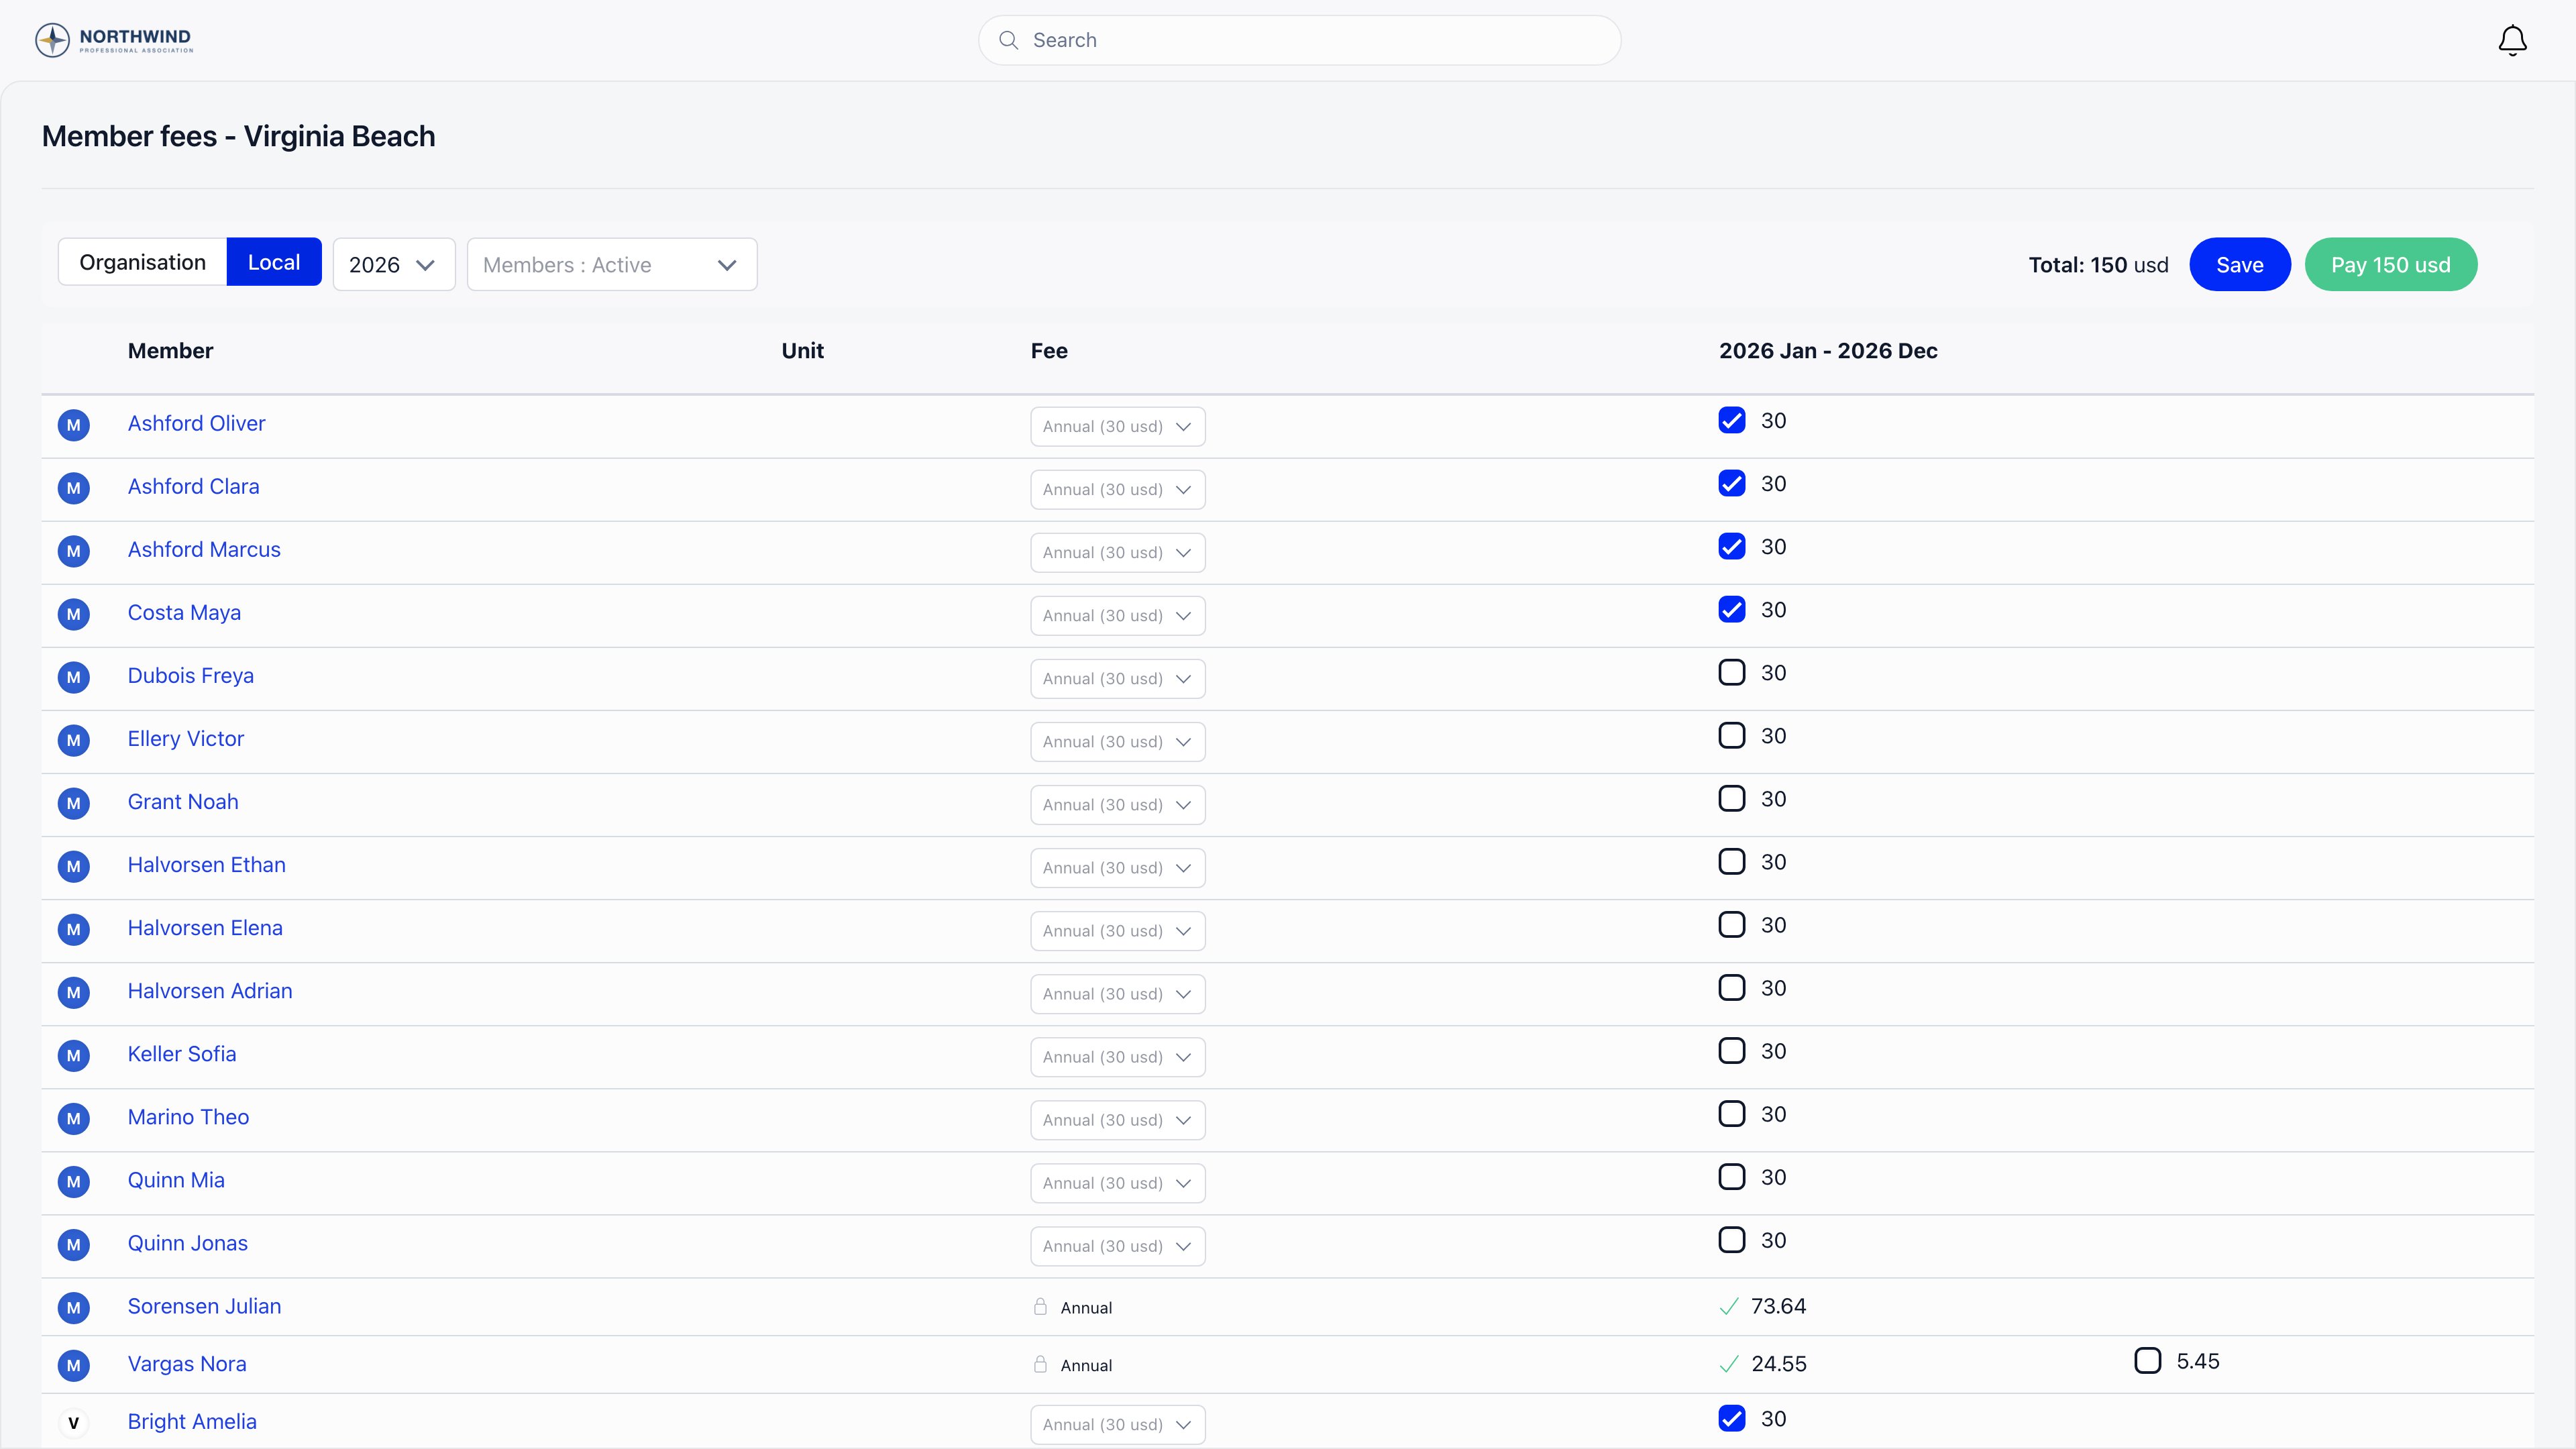Image resolution: width=2576 pixels, height=1449 pixels.
Task: Open Halvorsen Ethan's Annual fee dropdown
Action: tap(1118, 868)
